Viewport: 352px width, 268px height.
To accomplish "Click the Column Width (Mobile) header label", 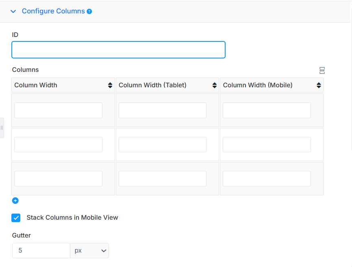I will (x=257, y=85).
